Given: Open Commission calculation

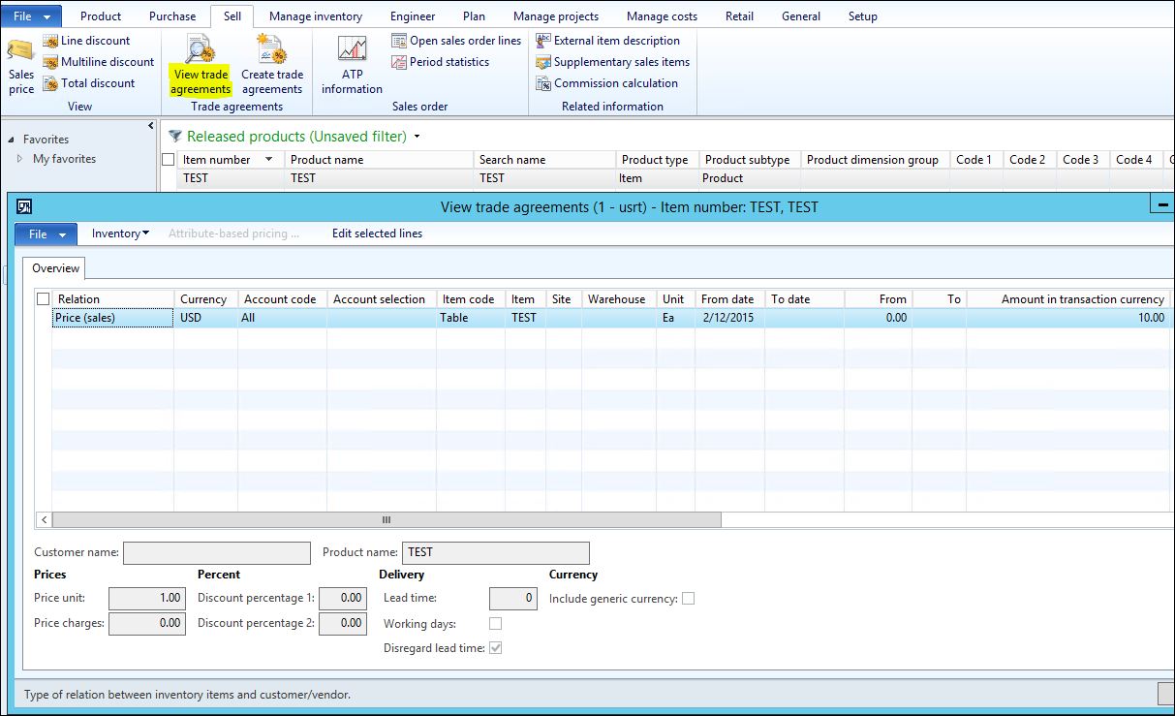Looking at the screenshot, I should 615,83.
